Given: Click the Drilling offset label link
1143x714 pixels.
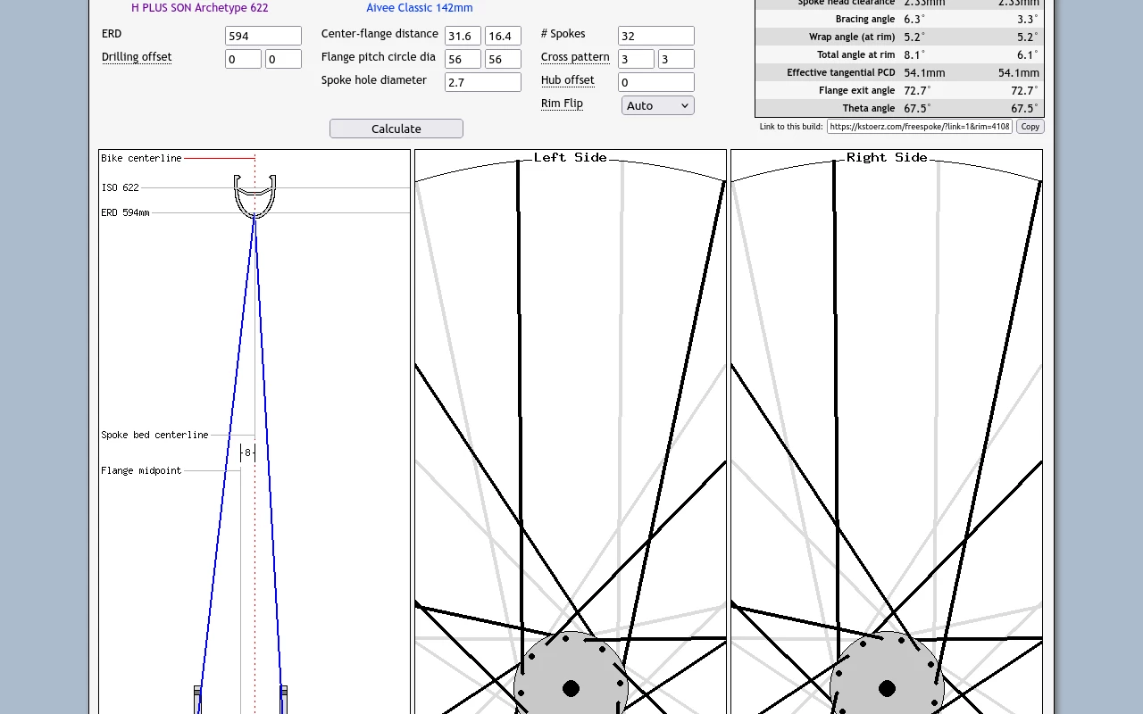Looking at the screenshot, I should point(137,57).
